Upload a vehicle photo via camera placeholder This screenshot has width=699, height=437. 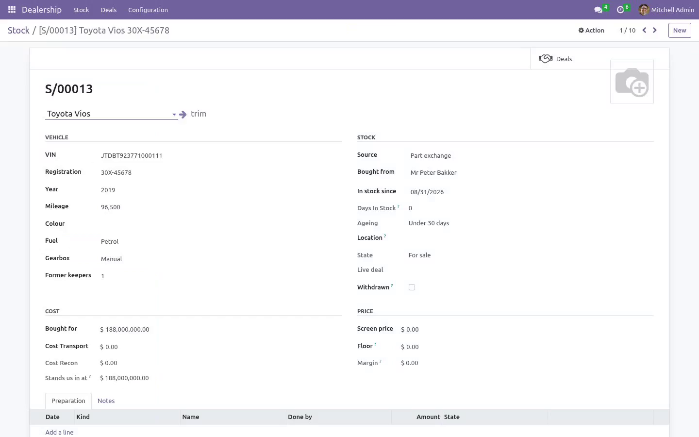(632, 82)
